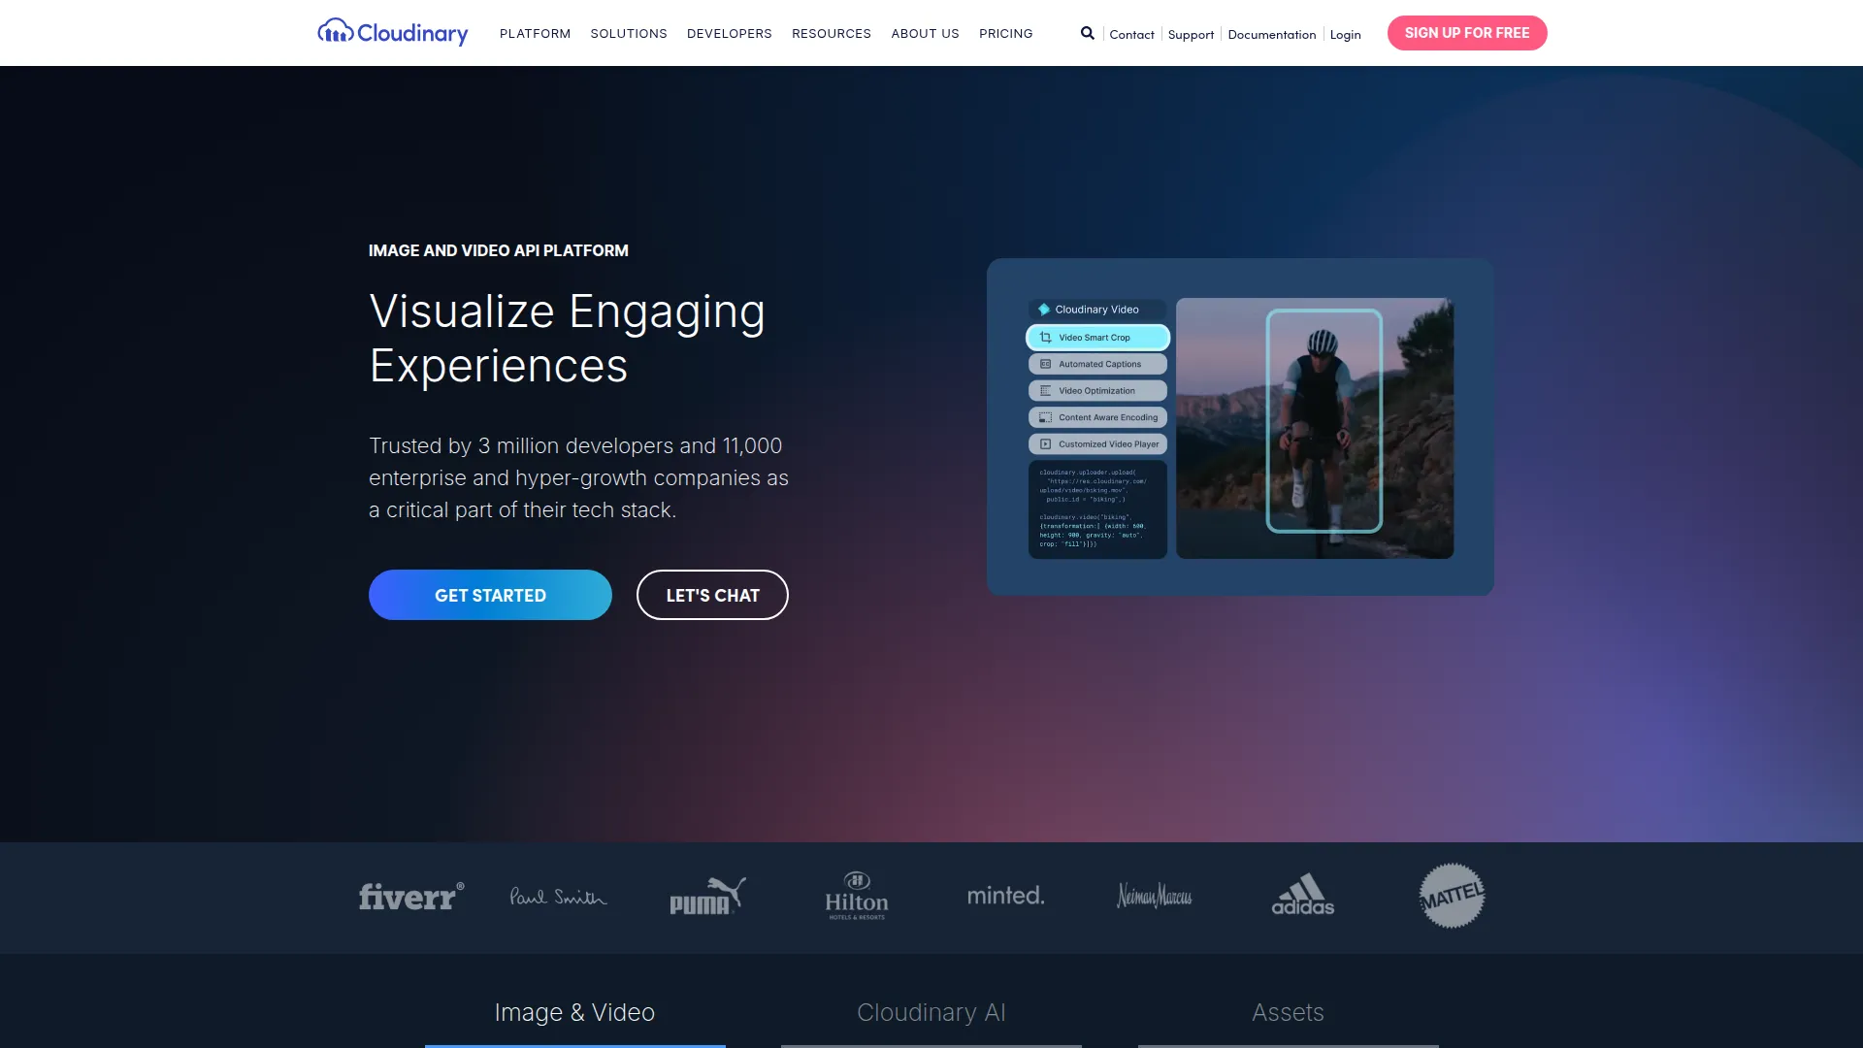
Task: Select the Image & Video tab
Action: tap(574, 1012)
